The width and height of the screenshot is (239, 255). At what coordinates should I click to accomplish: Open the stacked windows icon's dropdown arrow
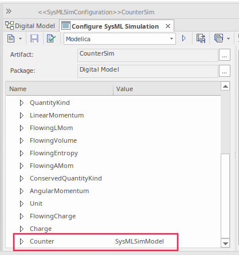228,39
